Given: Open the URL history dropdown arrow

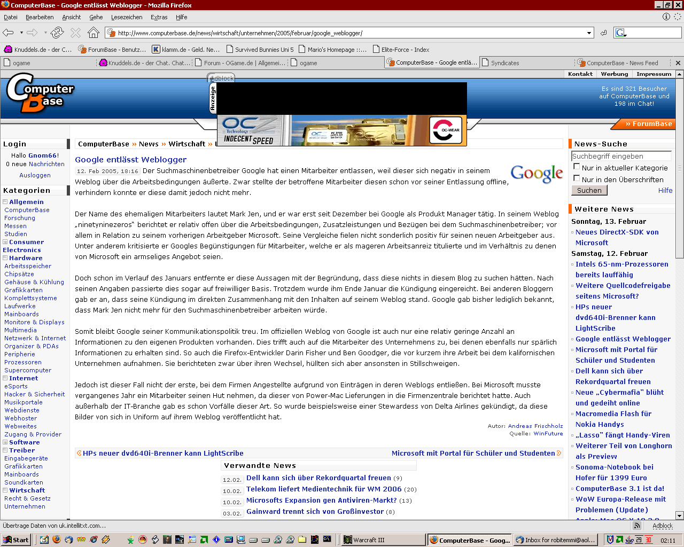Looking at the screenshot, I should point(589,33).
